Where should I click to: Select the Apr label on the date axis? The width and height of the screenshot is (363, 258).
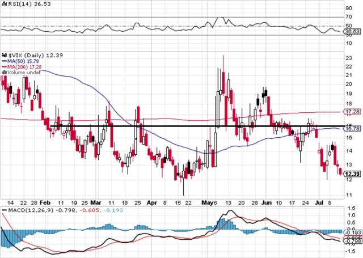click(x=151, y=202)
